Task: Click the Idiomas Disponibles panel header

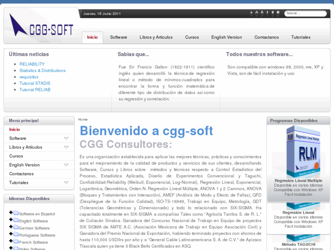Action: click(39, 199)
